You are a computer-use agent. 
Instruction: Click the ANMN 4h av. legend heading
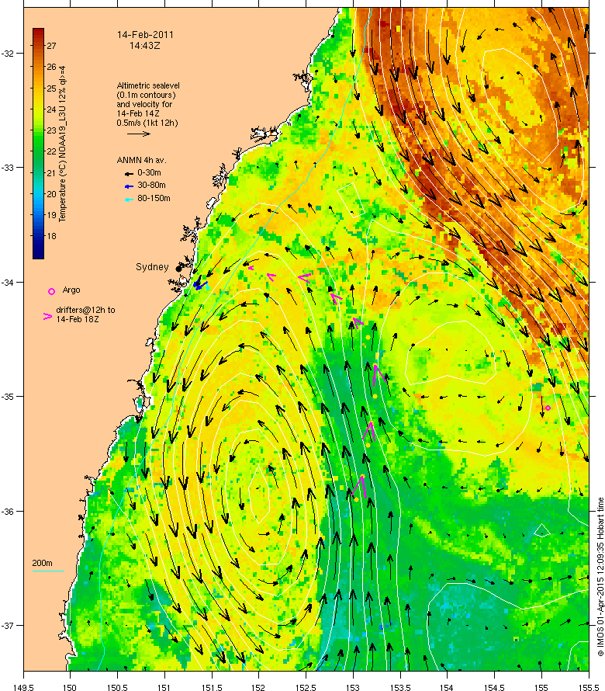[141, 160]
